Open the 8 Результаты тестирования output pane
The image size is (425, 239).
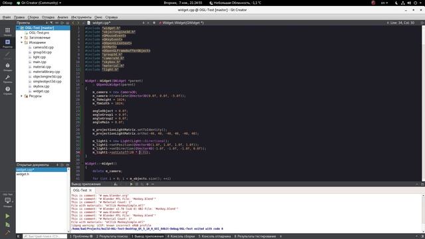click(255, 236)
